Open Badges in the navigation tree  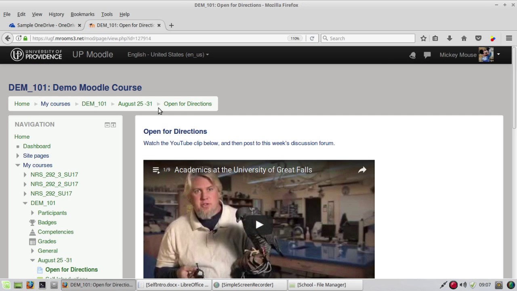[x=47, y=222]
